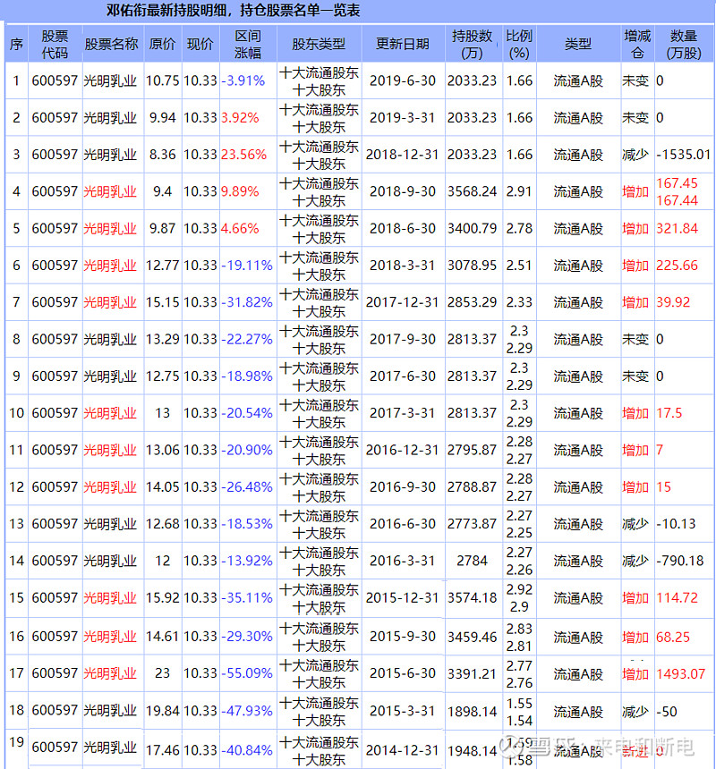716x769 pixels.
Task: Open red 光明乳业 link in row 17
Action: [x=110, y=673]
